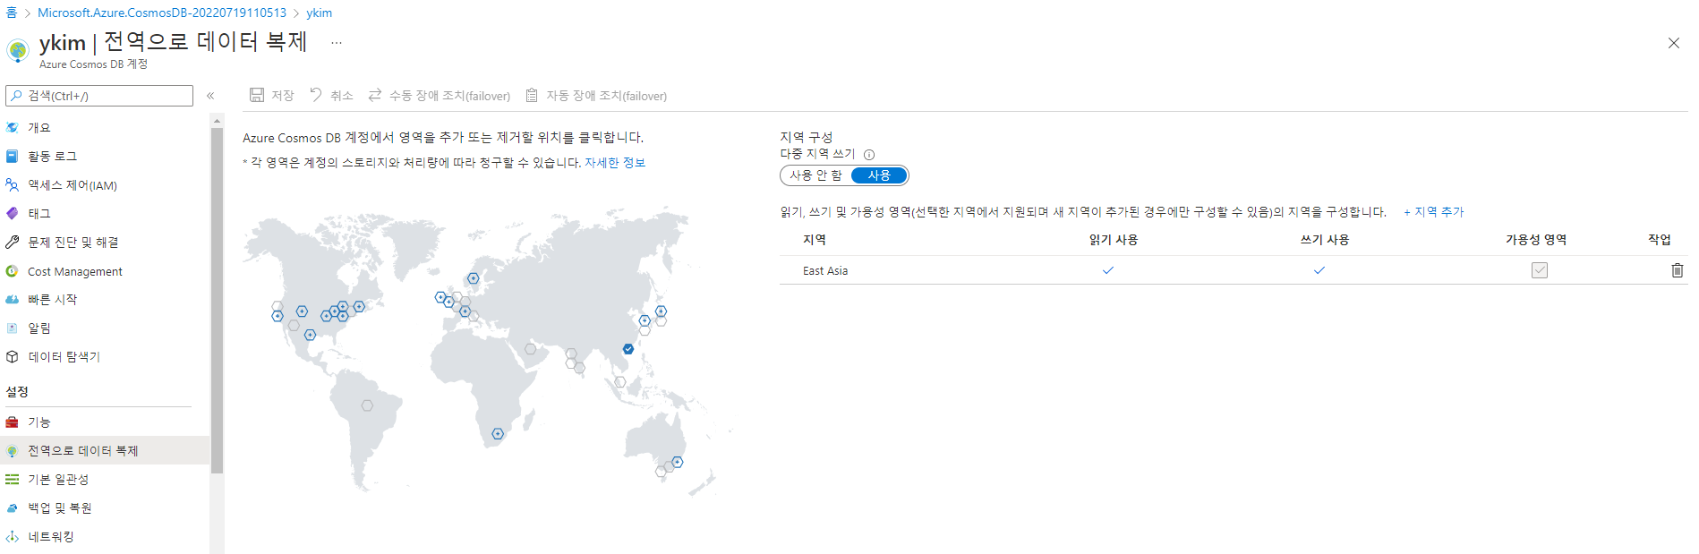Click the 홈 breadcrumb link
1699x554 pixels.
coord(11,13)
